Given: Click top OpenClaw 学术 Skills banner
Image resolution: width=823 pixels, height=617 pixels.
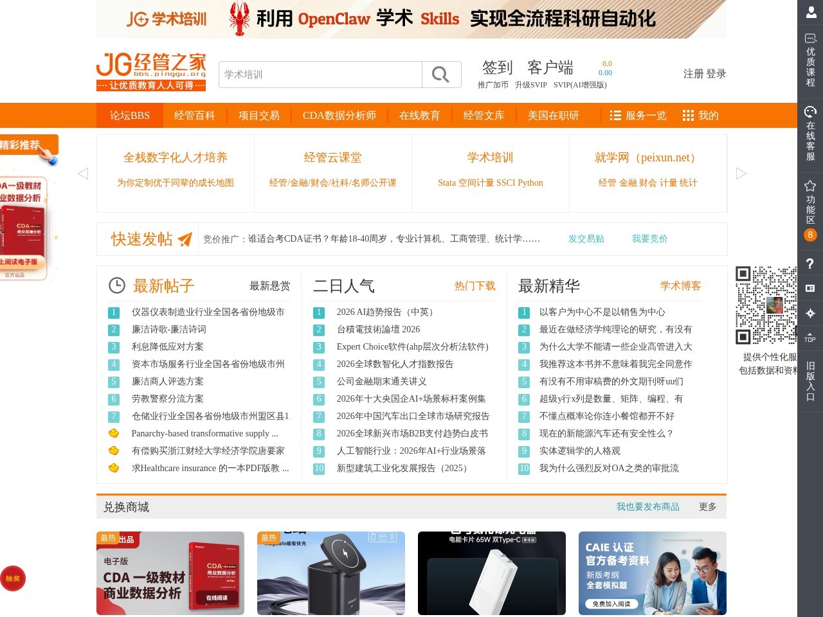Looking at the screenshot, I should pyautogui.click(x=411, y=19).
